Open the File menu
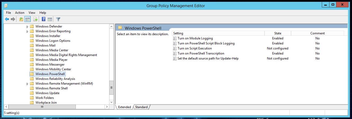 point(8,13)
